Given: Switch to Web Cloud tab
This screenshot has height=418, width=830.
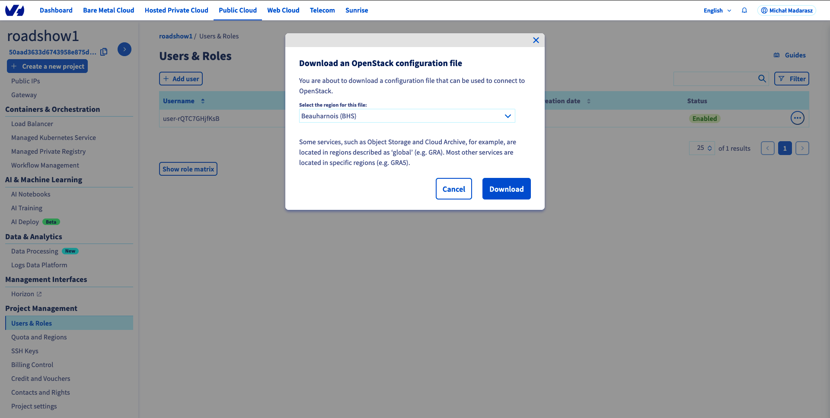Looking at the screenshot, I should pyautogui.click(x=283, y=10).
